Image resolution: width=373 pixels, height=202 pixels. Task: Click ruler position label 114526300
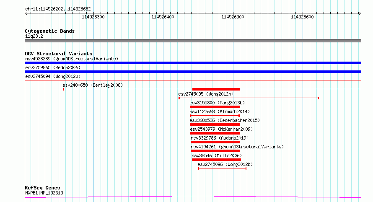click(93, 17)
